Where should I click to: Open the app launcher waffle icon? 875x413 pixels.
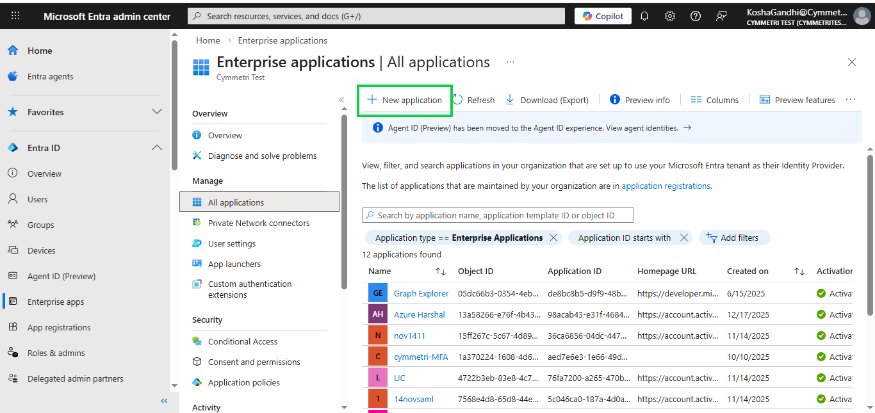(x=15, y=16)
